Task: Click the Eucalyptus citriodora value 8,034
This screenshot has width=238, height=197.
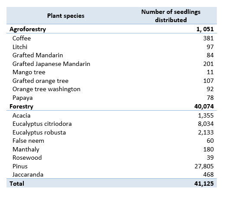Action: tap(206, 124)
